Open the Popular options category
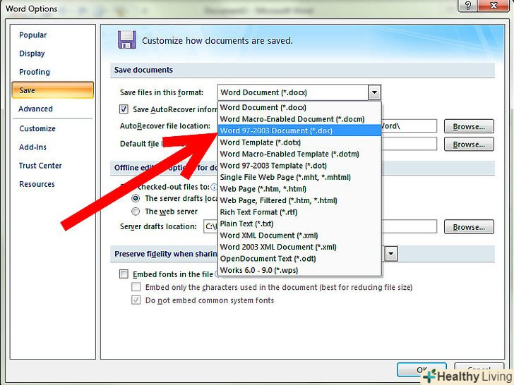514x385 pixels. click(x=32, y=35)
